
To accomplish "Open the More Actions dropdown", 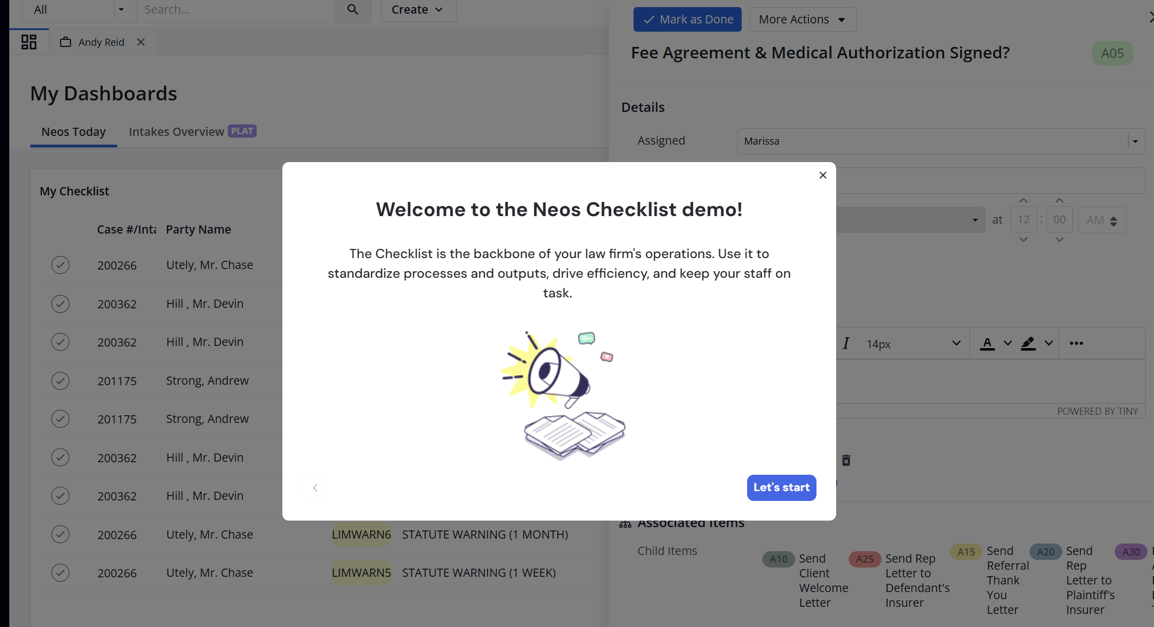I will pos(802,20).
